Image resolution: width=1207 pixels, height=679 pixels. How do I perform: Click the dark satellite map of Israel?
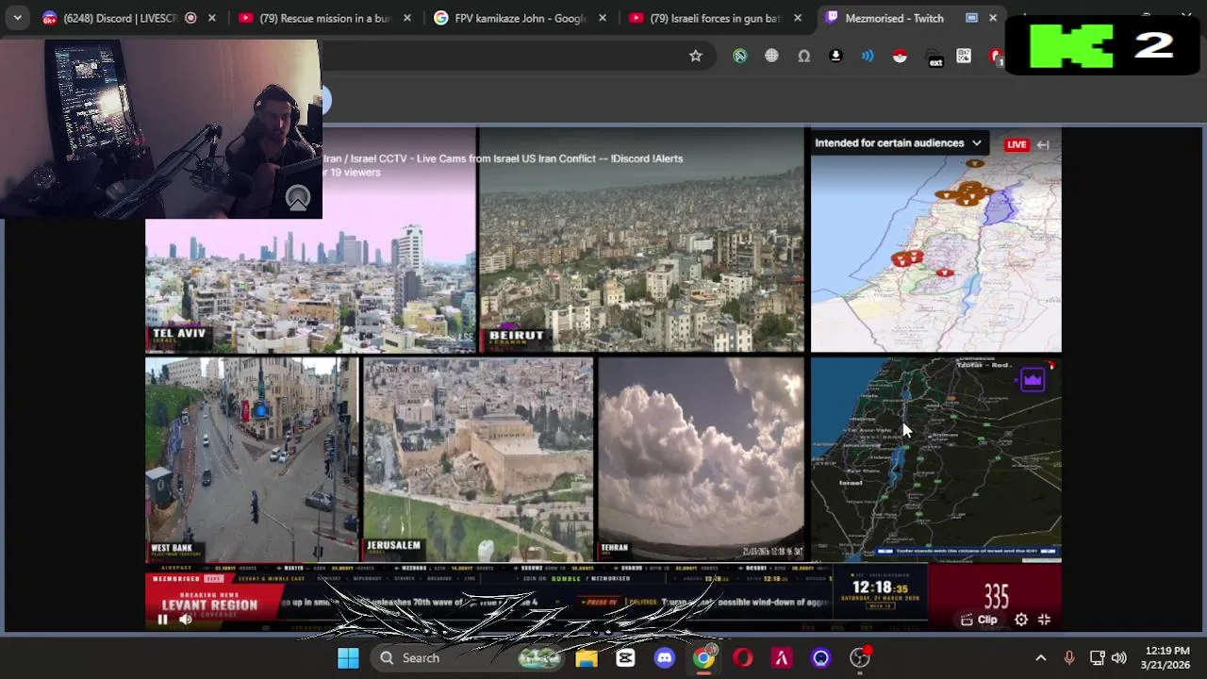click(935, 459)
